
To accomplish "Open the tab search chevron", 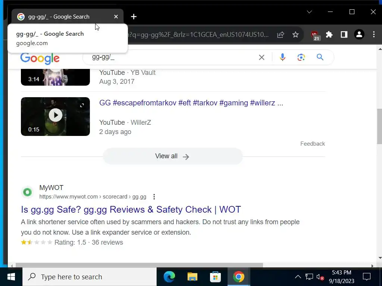I will coord(309,12).
